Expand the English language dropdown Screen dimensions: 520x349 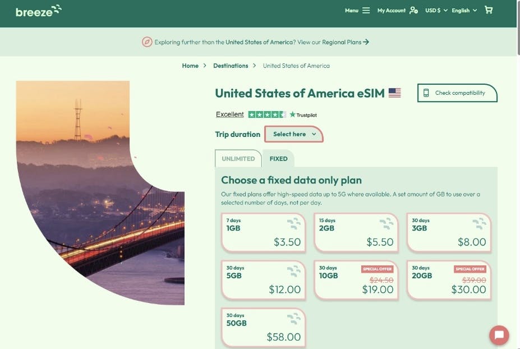point(464,10)
